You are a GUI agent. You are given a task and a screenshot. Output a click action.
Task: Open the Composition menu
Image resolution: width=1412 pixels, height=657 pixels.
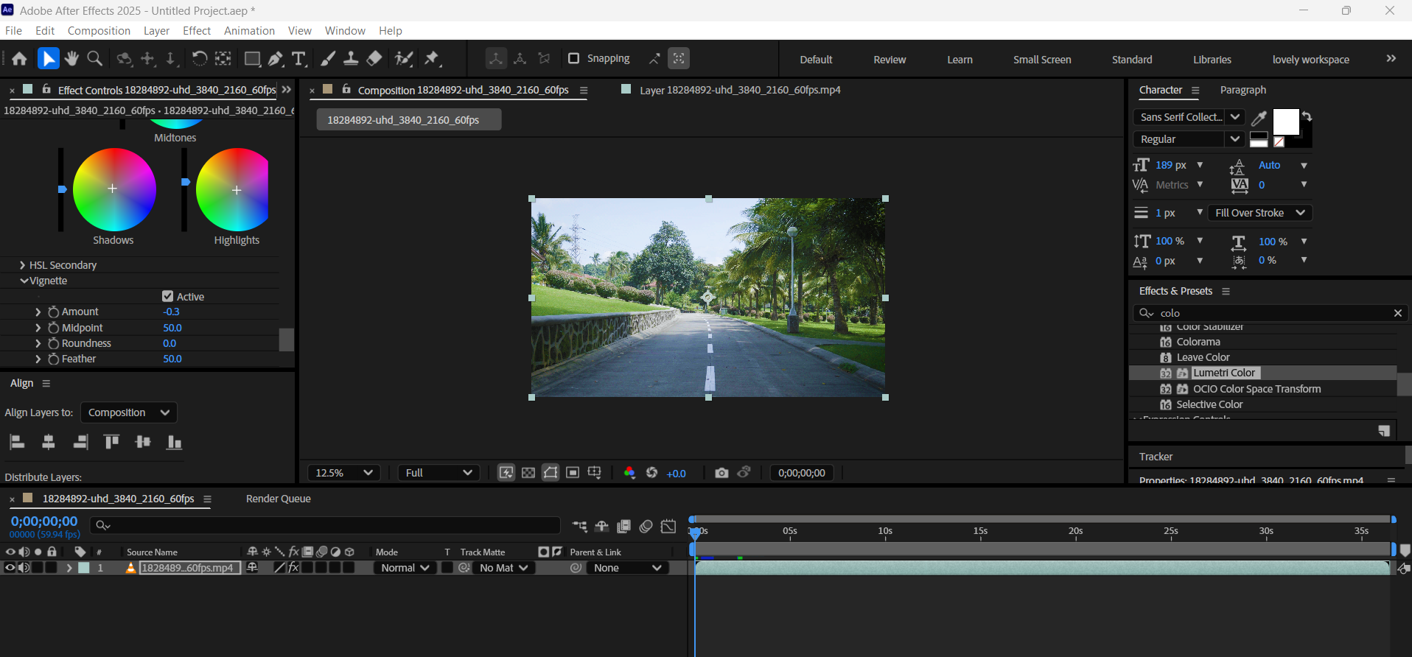tap(99, 31)
